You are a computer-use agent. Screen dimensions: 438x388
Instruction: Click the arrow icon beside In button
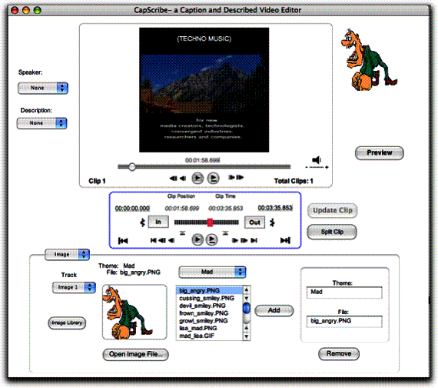tap(142, 222)
